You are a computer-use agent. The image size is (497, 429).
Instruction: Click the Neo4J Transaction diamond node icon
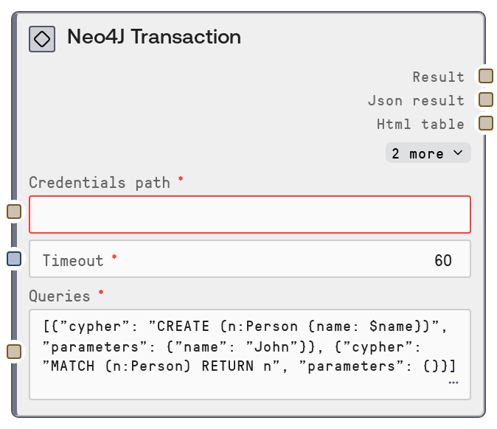click(42, 39)
